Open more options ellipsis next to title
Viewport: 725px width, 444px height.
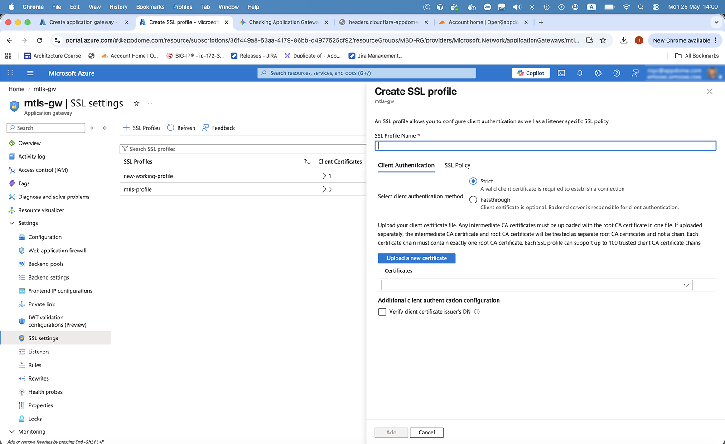150,103
